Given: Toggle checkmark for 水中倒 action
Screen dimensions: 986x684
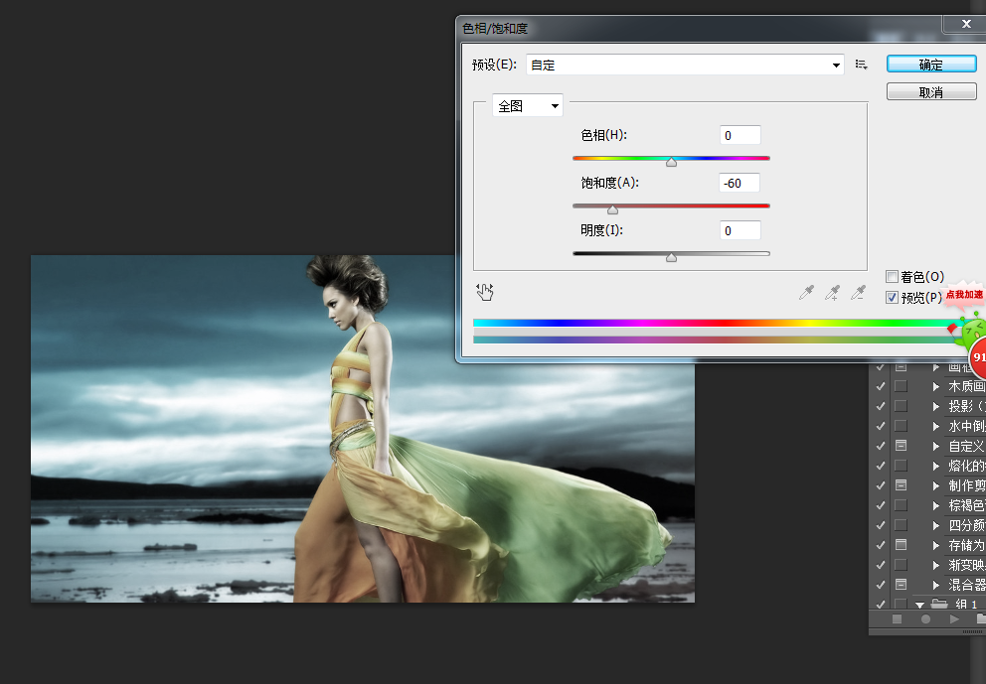Looking at the screenshot, I should tap(880, 426).
